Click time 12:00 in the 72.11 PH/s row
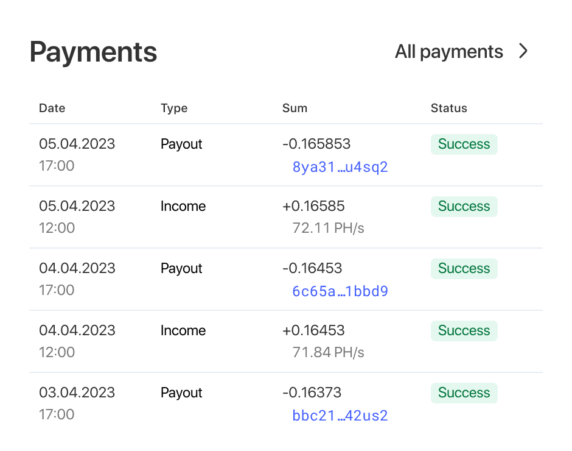The image size is (572, 451). pyautogui.click(x=57, y=228)
